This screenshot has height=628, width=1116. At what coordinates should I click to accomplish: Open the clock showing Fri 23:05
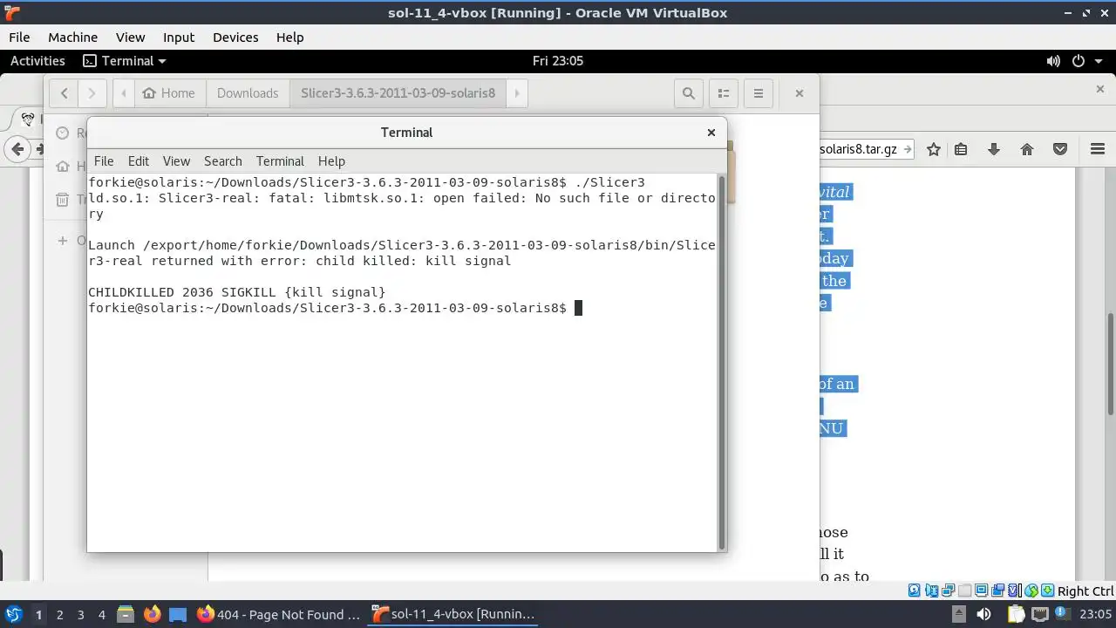[x=557, y=61]
